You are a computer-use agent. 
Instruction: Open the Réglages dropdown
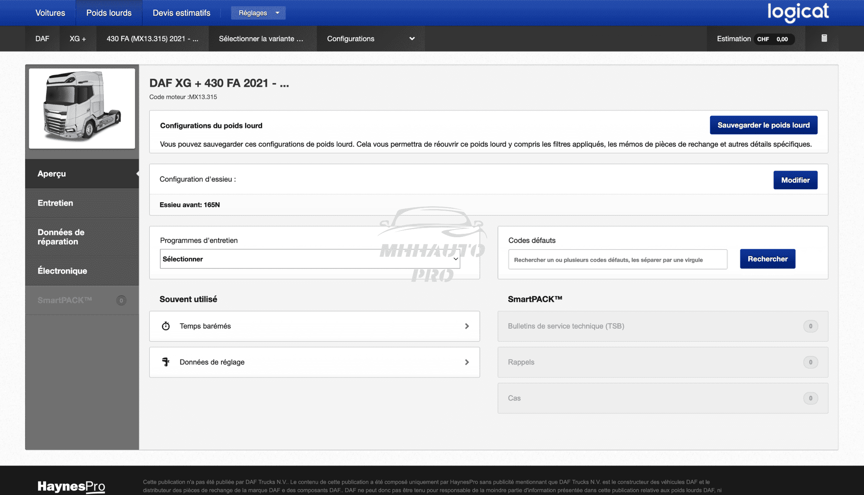tap(258, 13)
